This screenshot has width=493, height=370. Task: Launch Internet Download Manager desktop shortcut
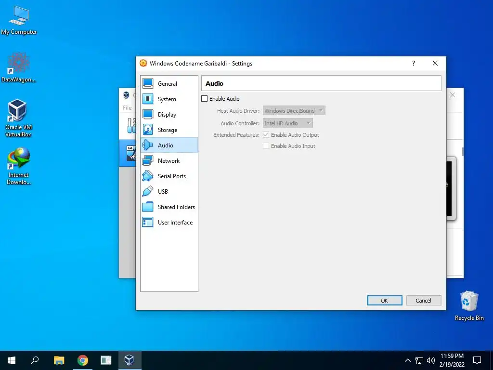tap(19, 166)
